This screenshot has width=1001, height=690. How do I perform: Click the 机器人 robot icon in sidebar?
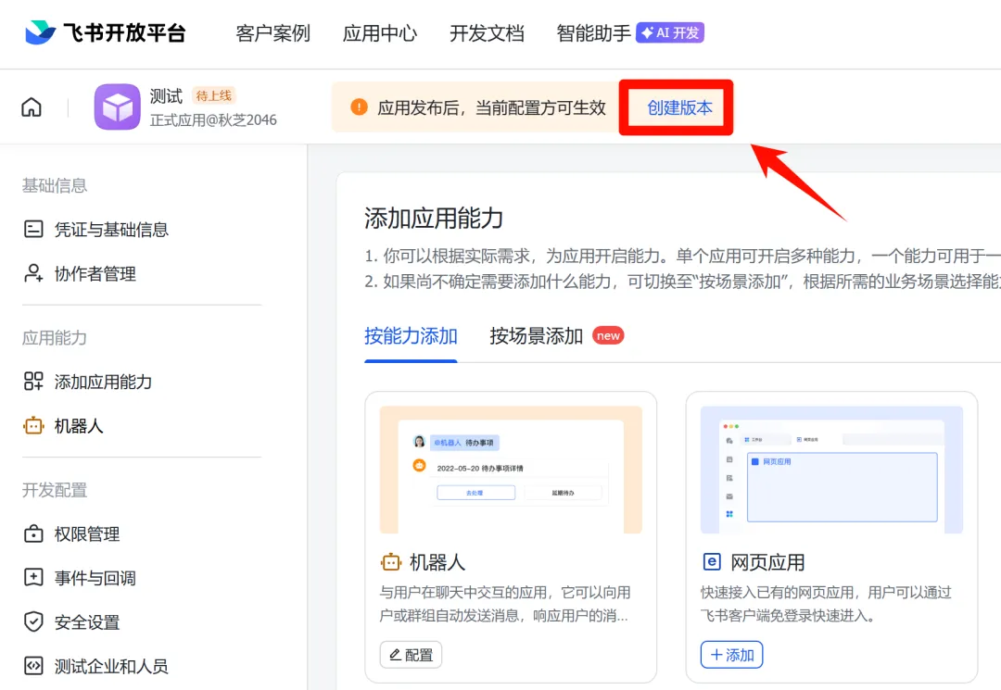(x=33, y=425)
